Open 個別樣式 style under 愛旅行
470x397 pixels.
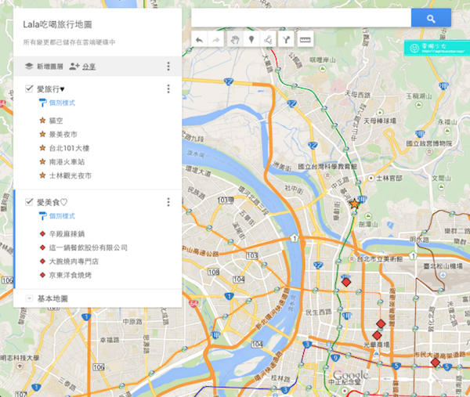[61, 103]
